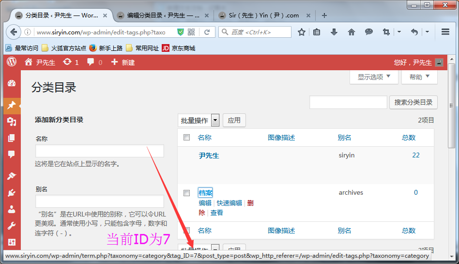
Task: Close the 编辑分类目录 tab
Action: pyautogui.click(x=207, y=16)
